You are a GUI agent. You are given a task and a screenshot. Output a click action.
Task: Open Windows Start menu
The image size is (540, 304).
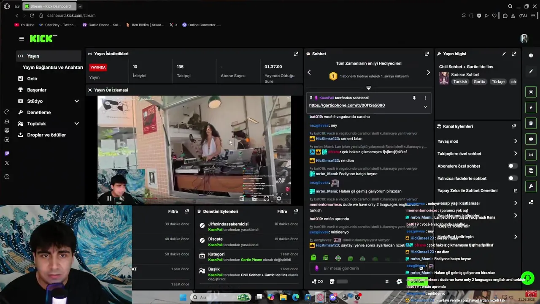pos(183,297)
